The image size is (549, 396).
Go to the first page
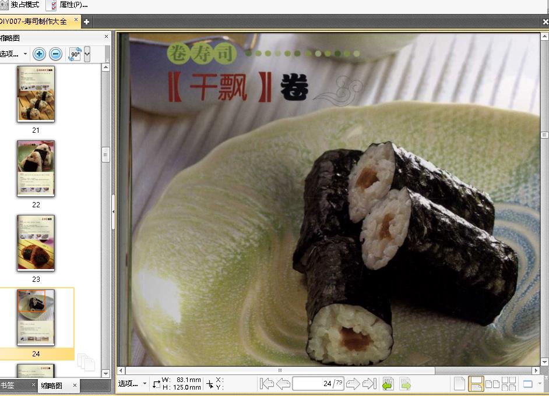267,384
